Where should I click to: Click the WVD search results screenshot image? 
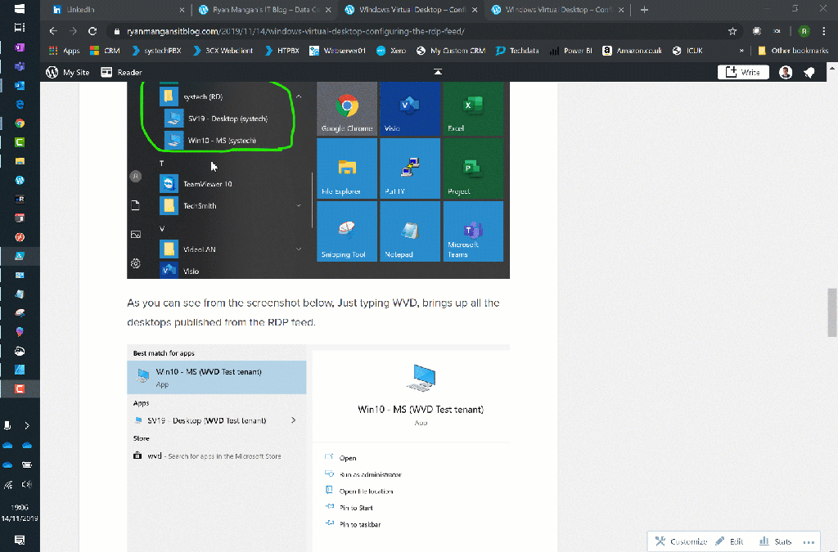318,448
